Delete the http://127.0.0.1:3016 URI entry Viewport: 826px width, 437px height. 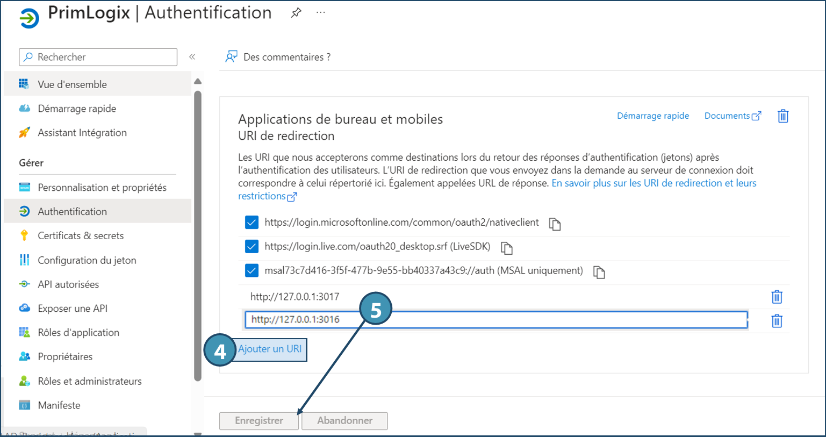(777, 321)
